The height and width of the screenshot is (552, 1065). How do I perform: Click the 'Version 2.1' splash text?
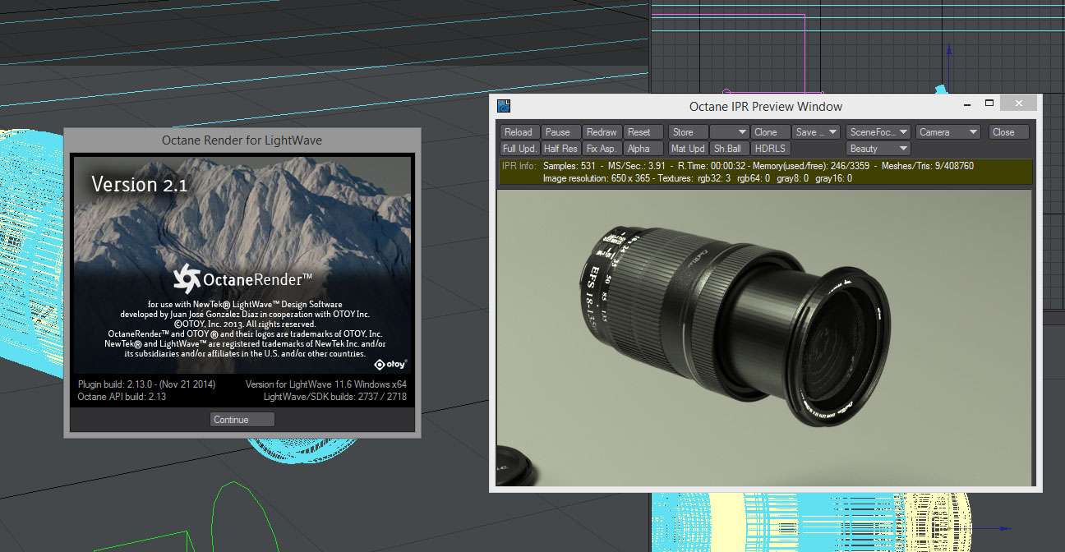click(x=139, y=185)
